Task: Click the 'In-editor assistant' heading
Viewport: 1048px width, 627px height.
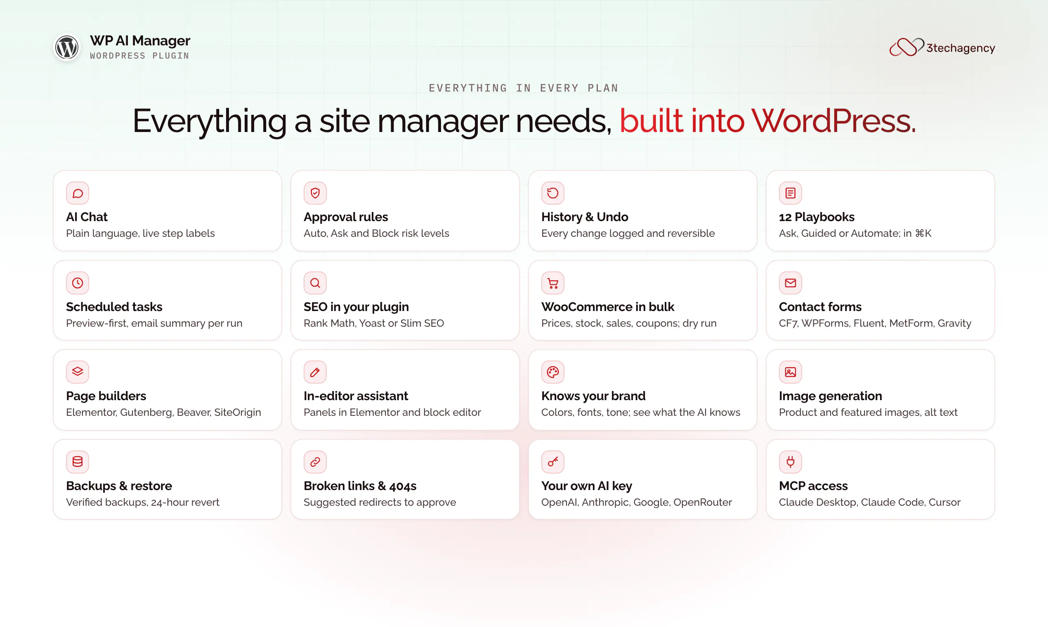Action: pos(356,396)
